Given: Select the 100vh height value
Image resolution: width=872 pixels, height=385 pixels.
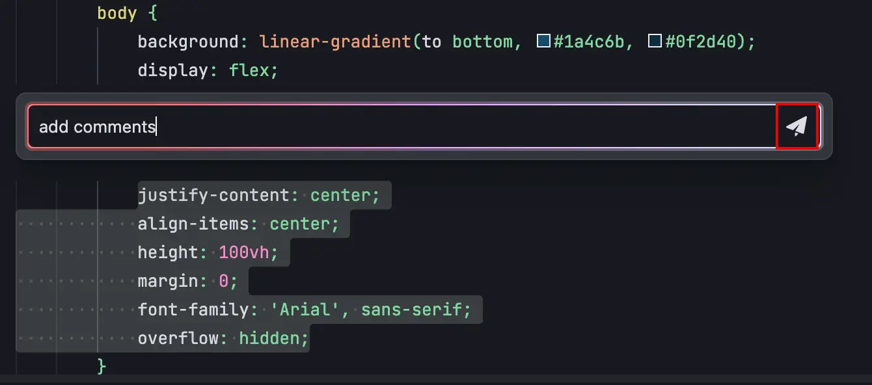Looking at the screenshot, I should pos(244,252).
